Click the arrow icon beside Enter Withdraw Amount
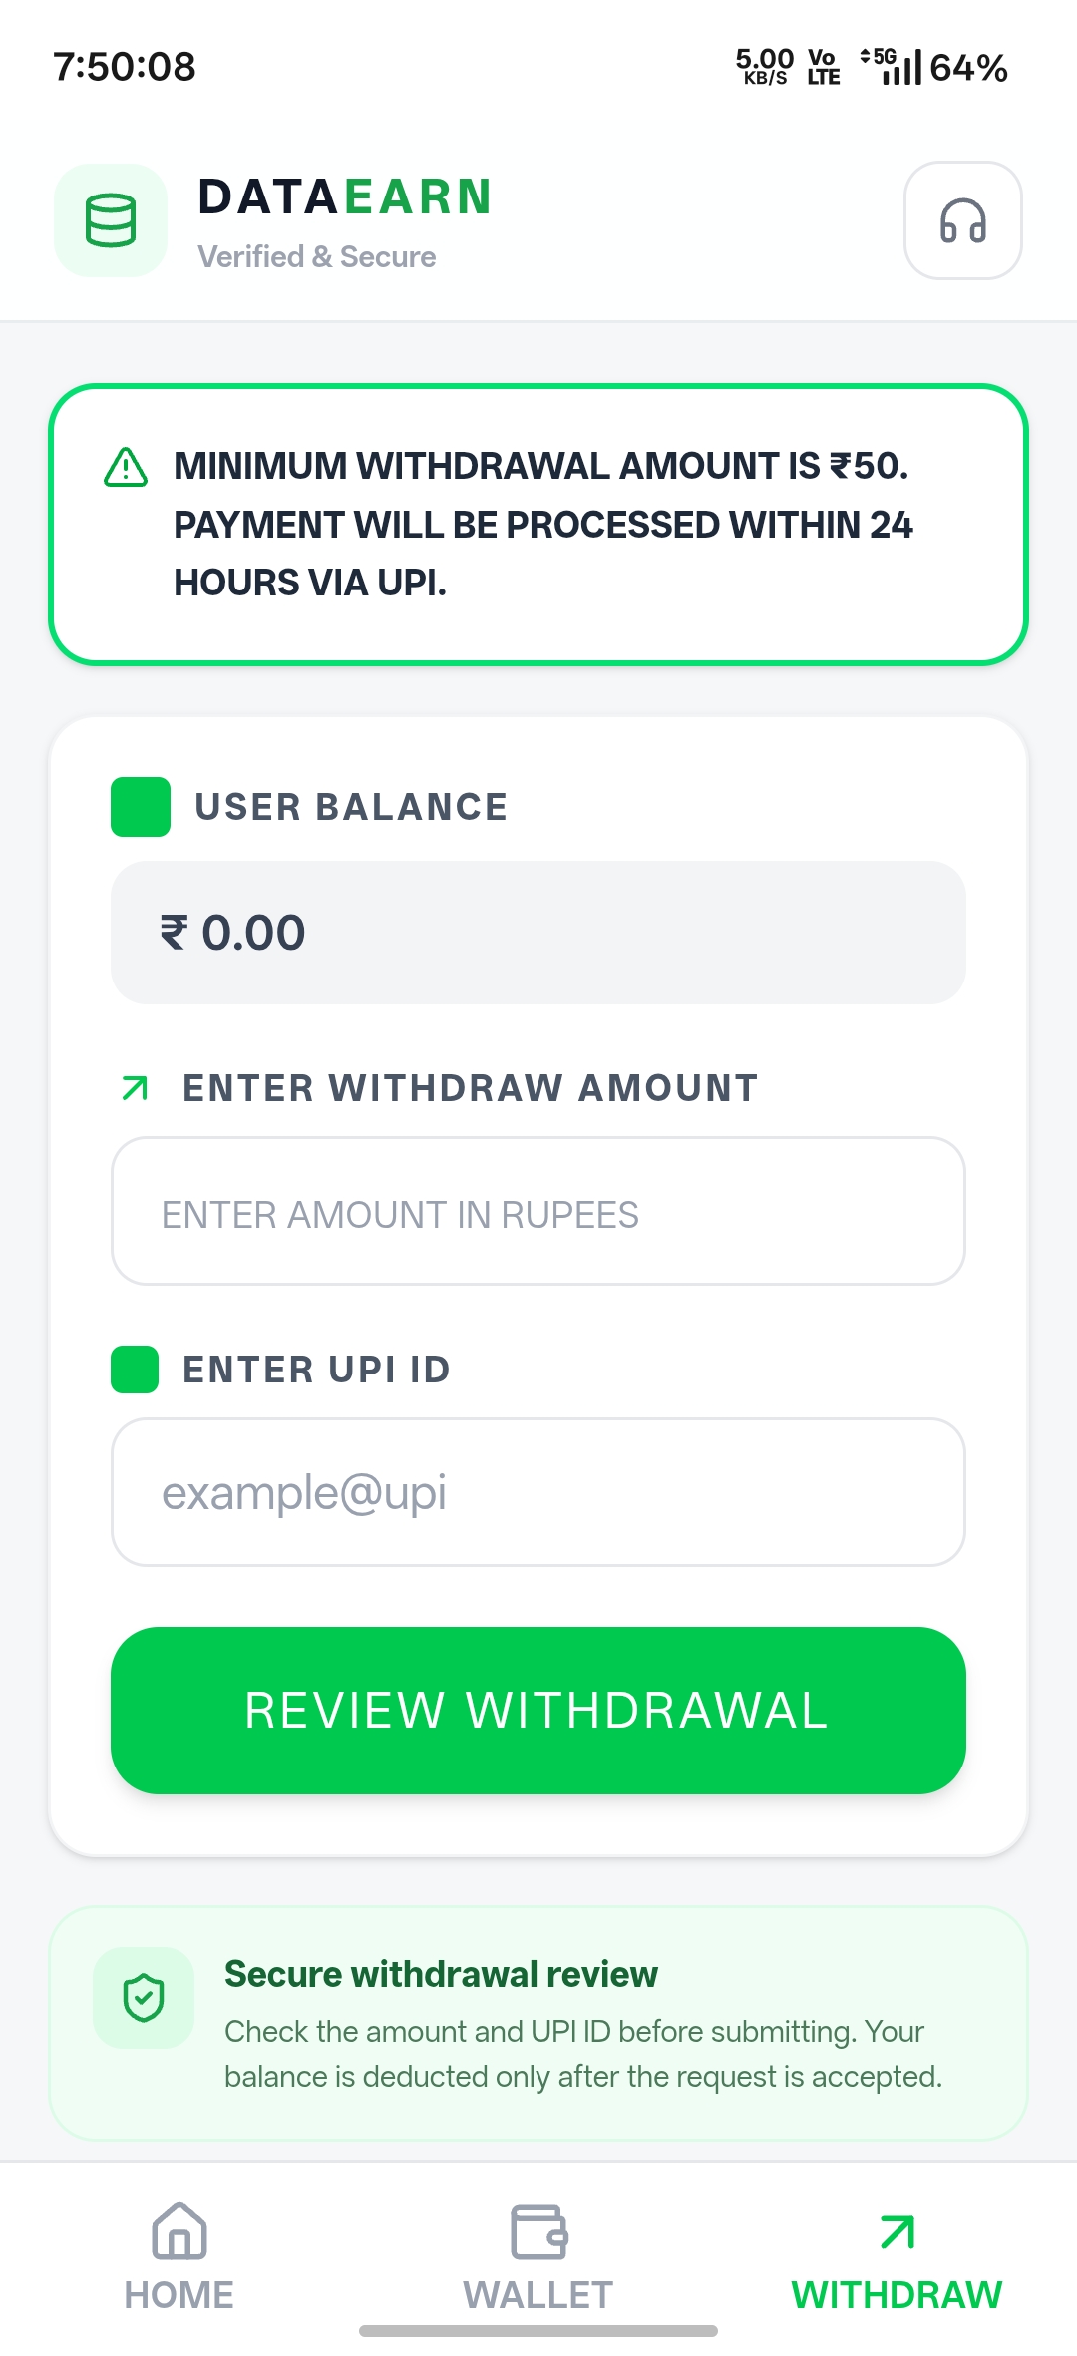The height and width of the screenshot is (2356, 1077). tap(135, 1088)
